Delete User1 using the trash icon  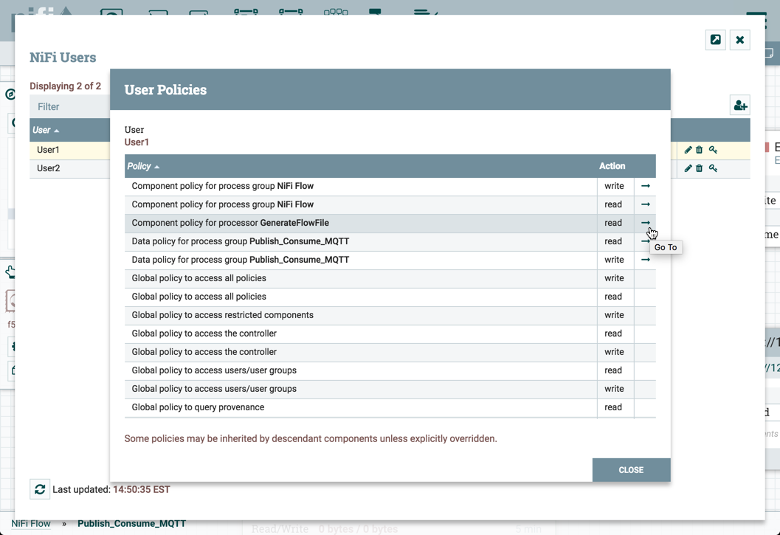(x=700, y=149)
